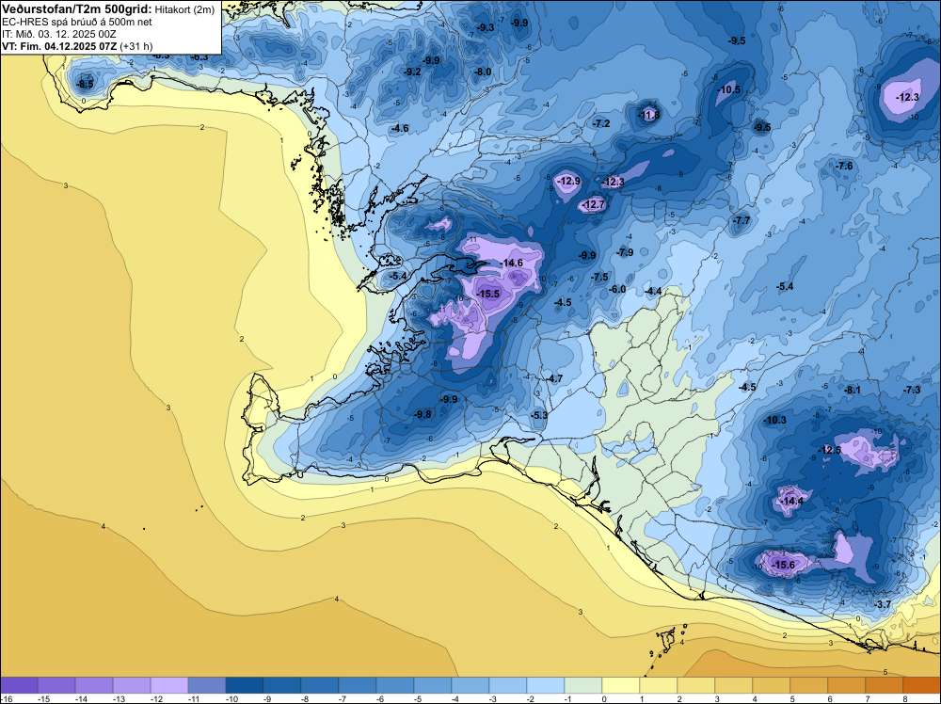Pick orange legend swatch right of 8
Viewport: 941px width, 704px height.
point(922,684)
